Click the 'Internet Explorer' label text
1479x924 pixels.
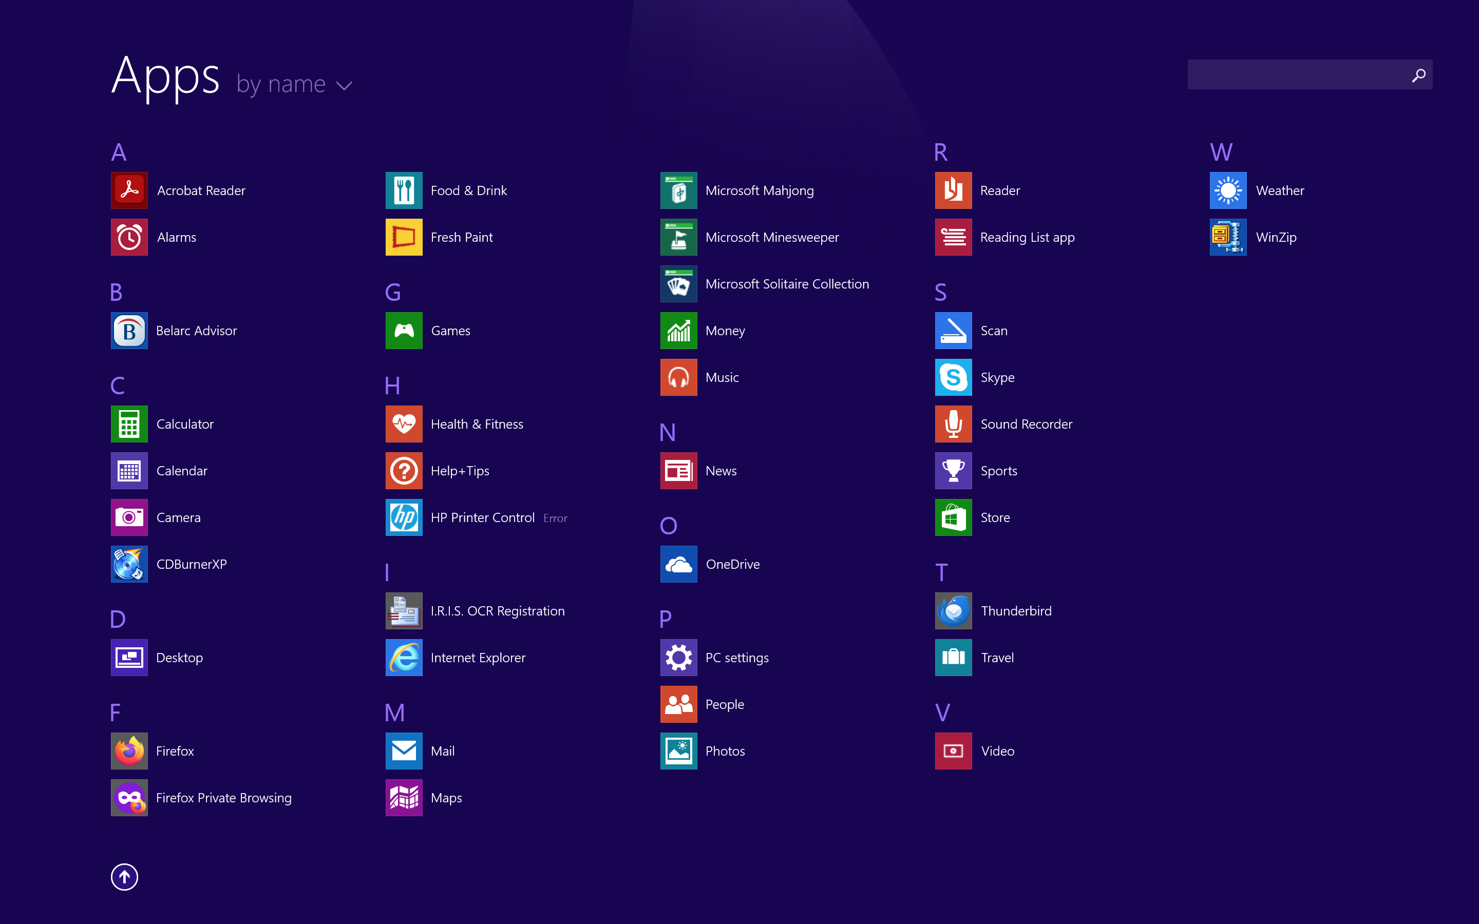(x=478, y=658)
